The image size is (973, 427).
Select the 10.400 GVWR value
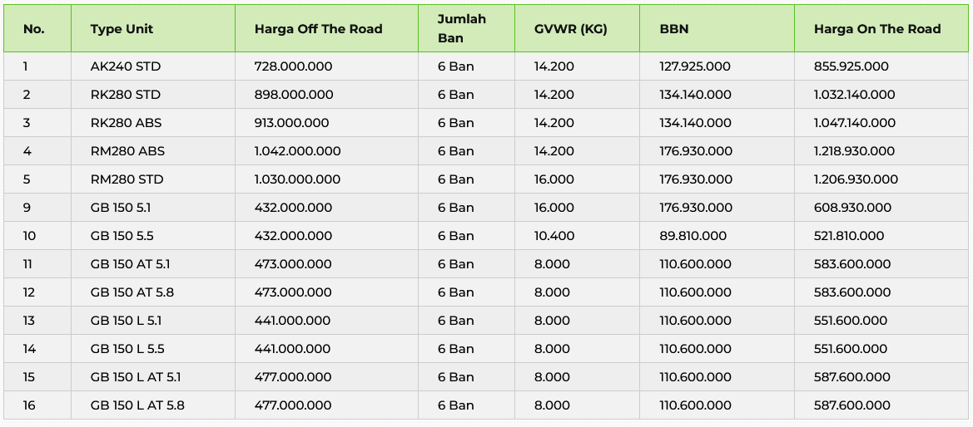(554, 236)
